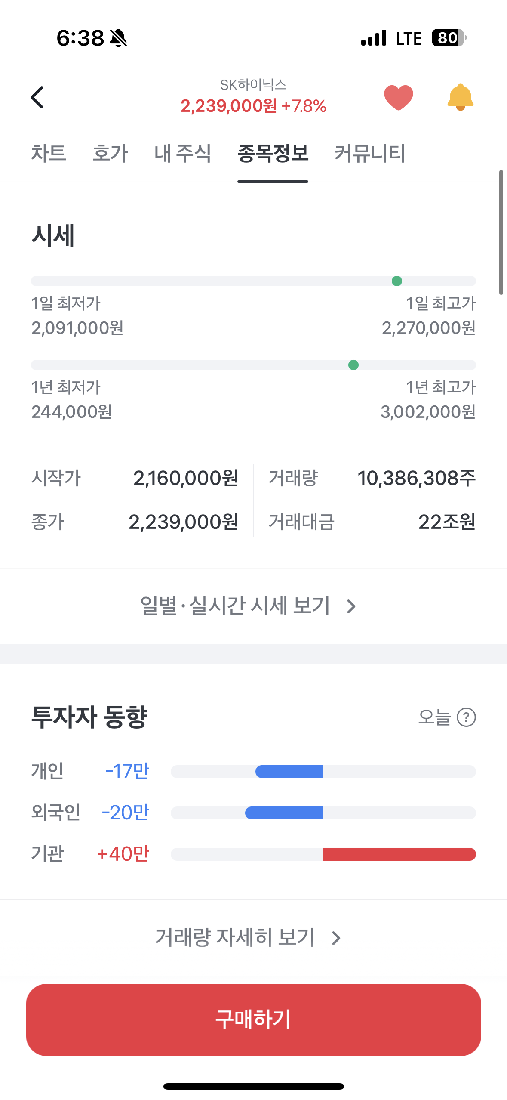Open the 내 주식 tab

tap(183, 153)
